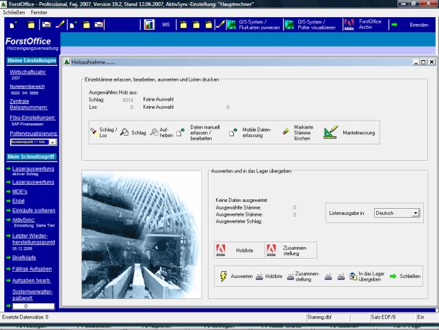
Task: Click the Systemverwalterpaßwort link
Action: [32, 294]
